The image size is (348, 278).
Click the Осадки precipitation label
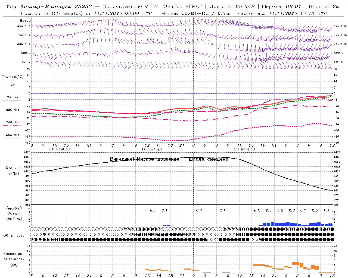pyautogui.click(x=13, y=213)
